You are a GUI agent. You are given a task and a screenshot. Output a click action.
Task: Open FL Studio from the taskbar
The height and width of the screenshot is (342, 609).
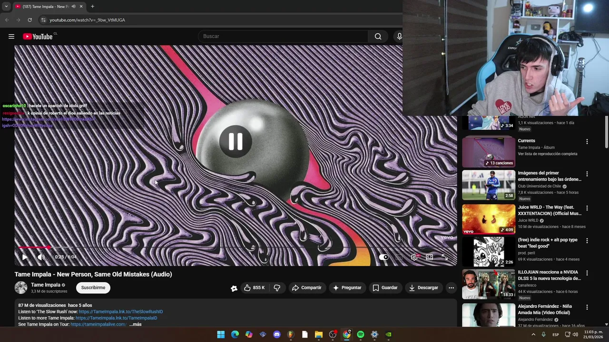[291, 334]
